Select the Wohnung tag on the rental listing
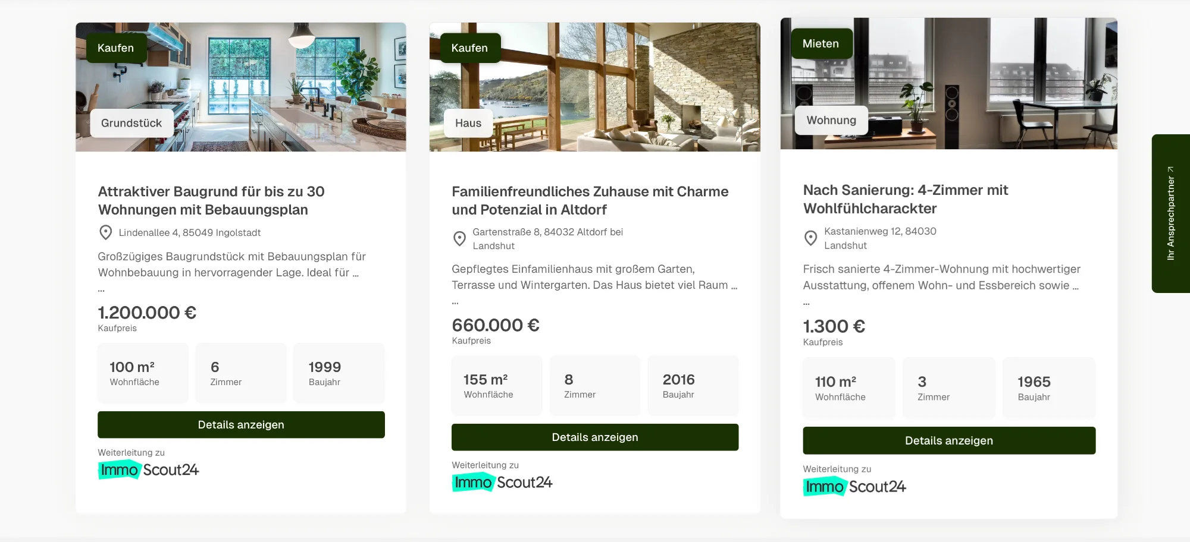1190x542 pixels. tap(831, 120)
